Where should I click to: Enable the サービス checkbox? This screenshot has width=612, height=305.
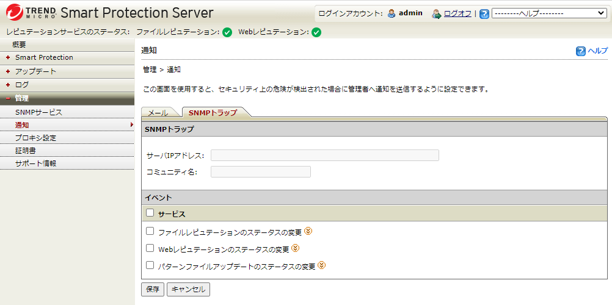(x=150, y=213)
